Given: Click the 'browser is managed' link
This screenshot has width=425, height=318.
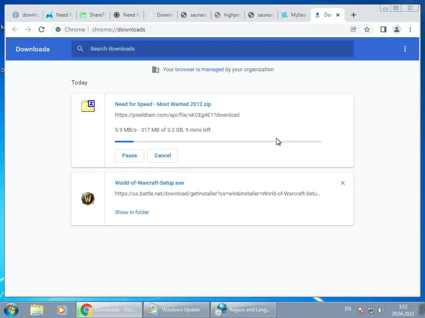Looking at the screenshot, I should pos(199,70).
